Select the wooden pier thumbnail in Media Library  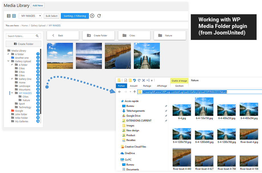147,56
